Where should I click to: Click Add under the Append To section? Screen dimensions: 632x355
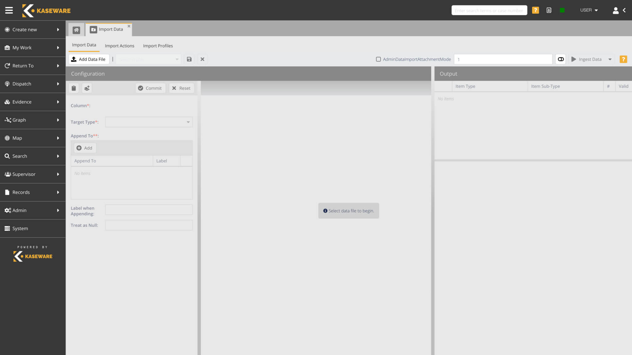[85, 148]
